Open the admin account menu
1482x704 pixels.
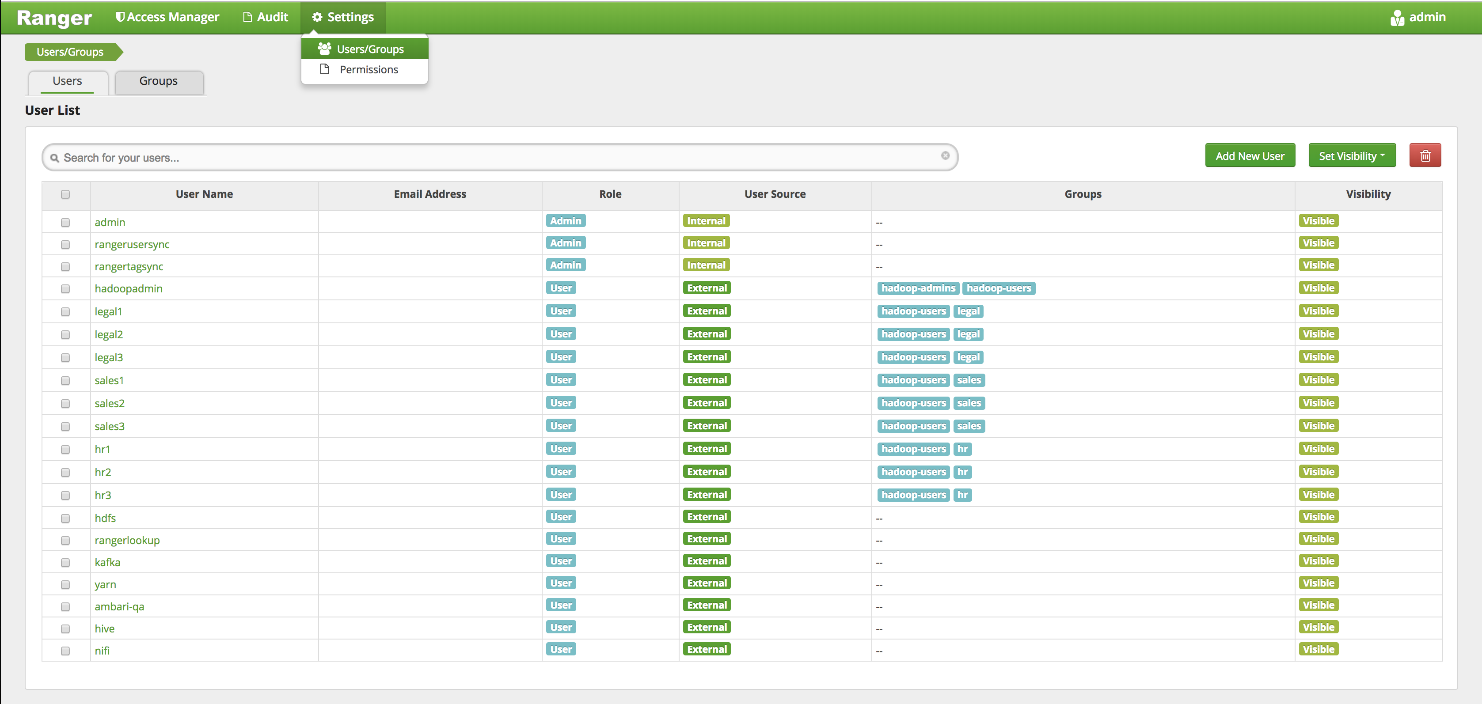point(1418,17)
